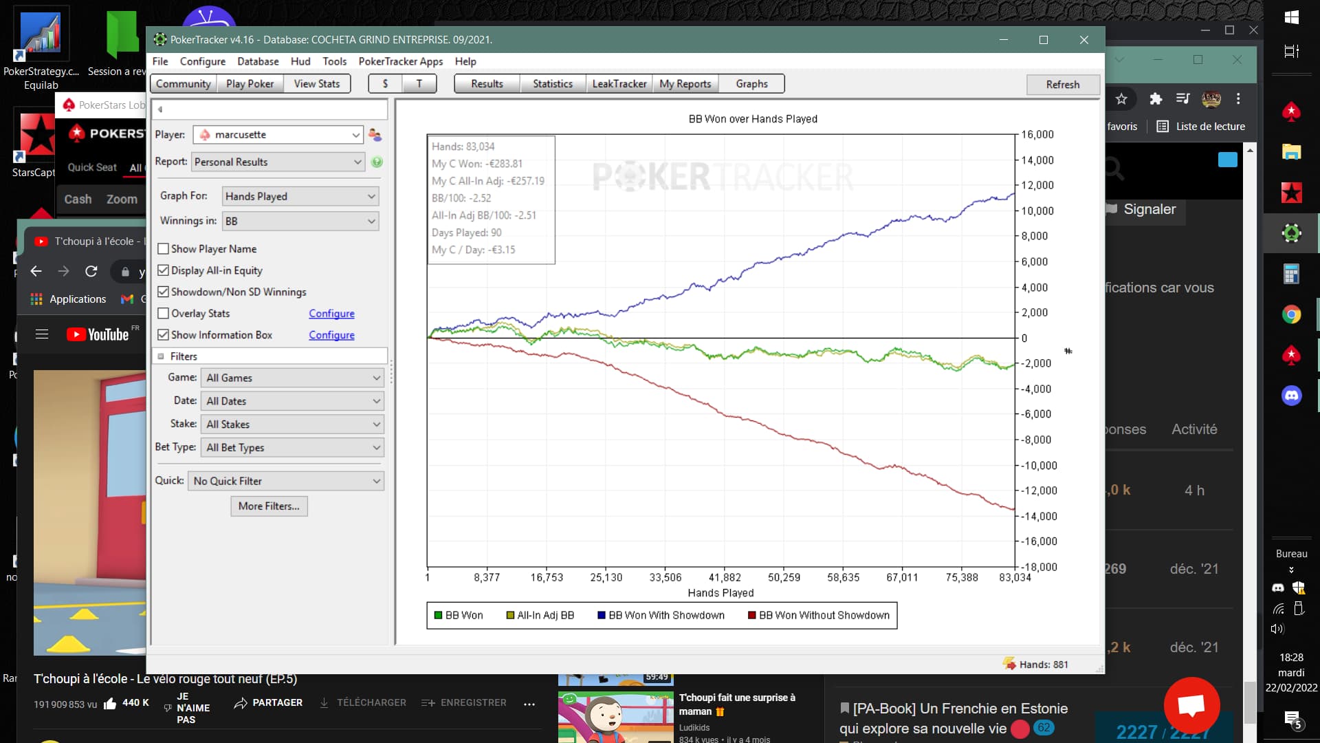Switch to the Statistics tab
Image resolution: width=1320 pixels, height=743 pixels.
[553, 84]
